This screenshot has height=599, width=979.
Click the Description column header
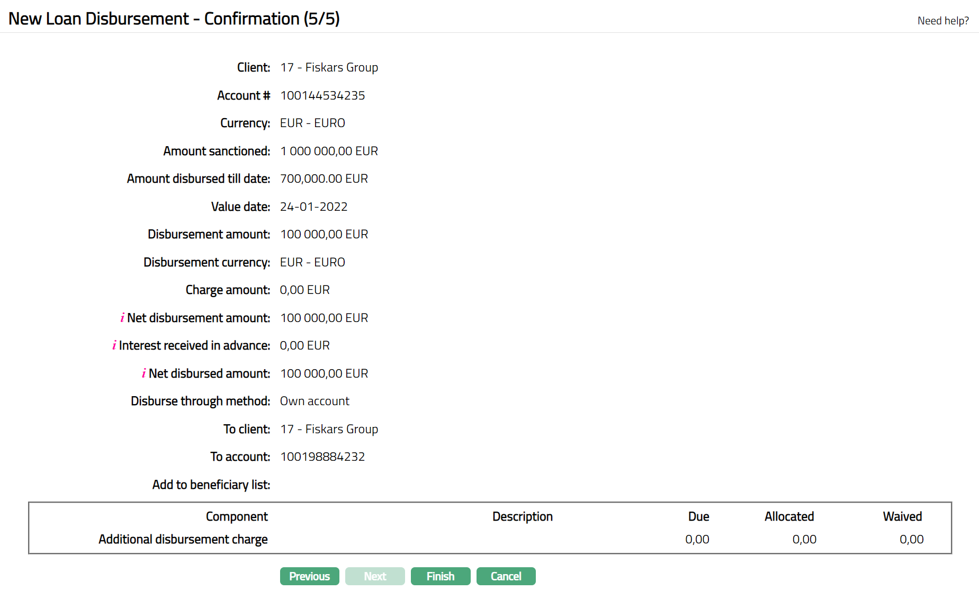click(522, 516)
